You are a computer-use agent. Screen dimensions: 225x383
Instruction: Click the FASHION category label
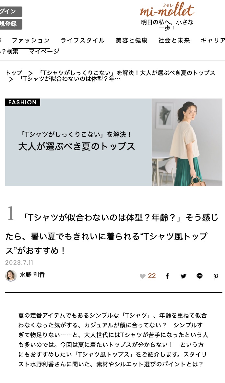tap(23, 102)
